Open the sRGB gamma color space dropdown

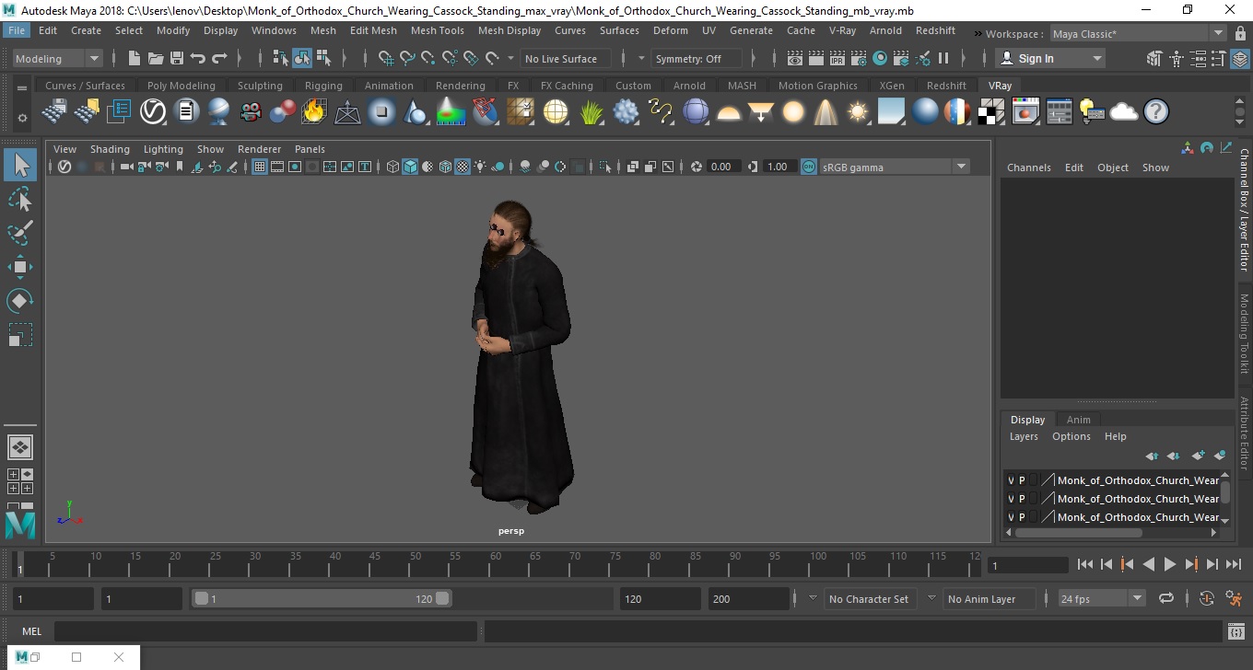pos(894,167)
